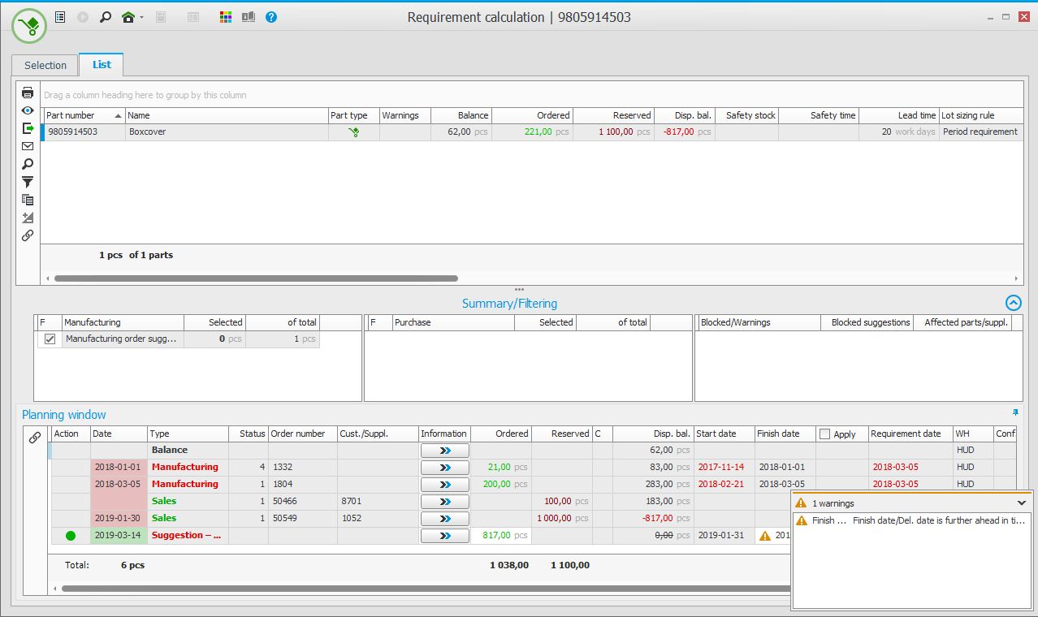Click the link chain icon in Planning window
1038x617 pixels.
click(35, 437)
